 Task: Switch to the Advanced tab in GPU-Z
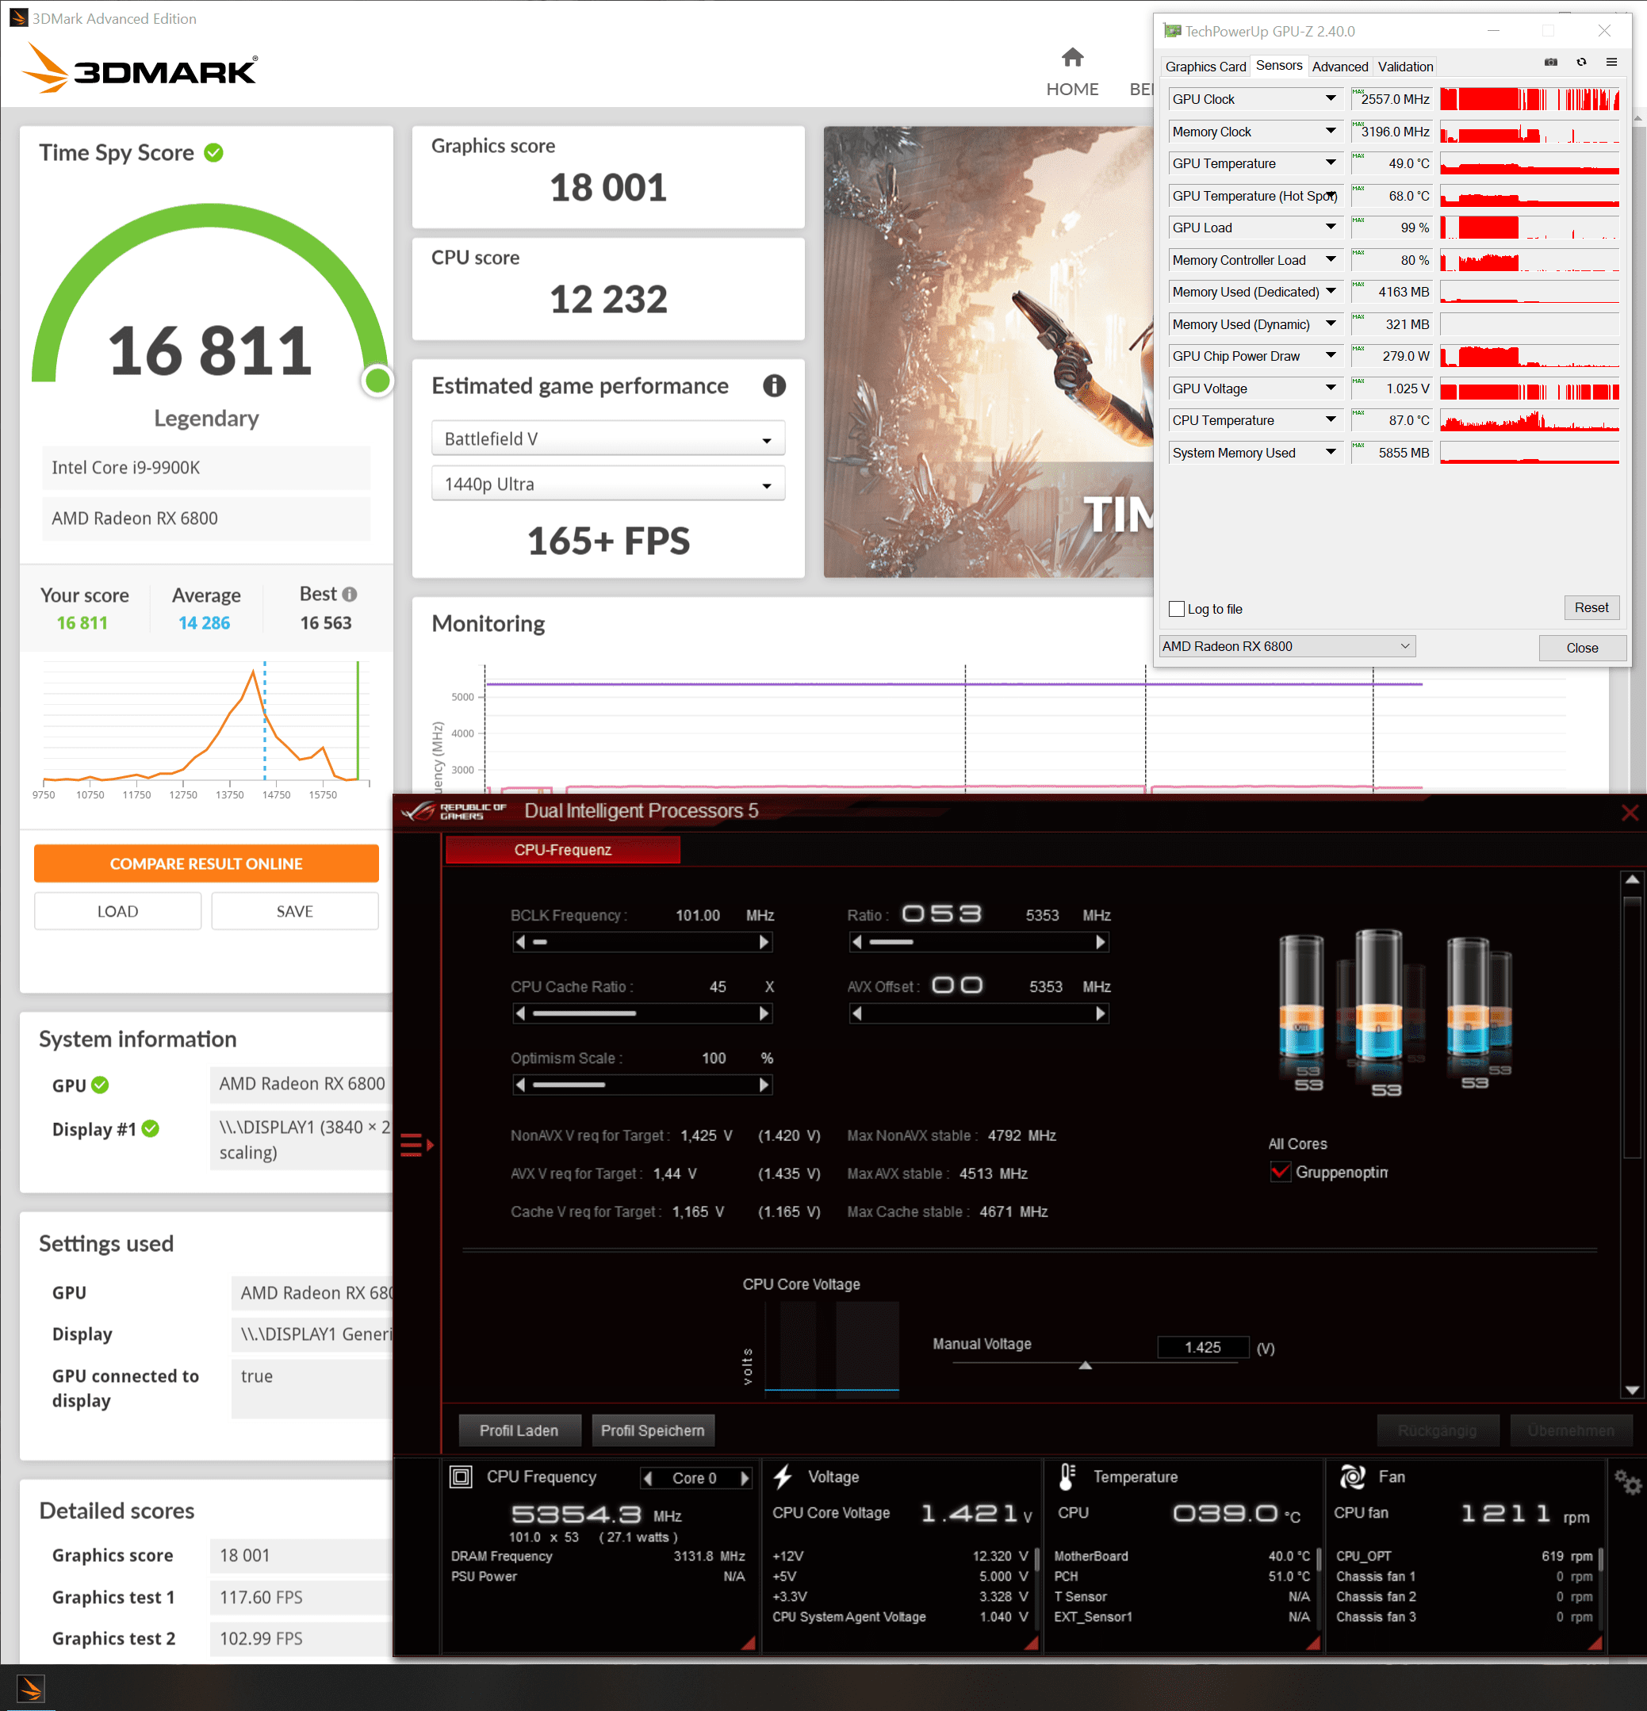tap(1339, 67)
